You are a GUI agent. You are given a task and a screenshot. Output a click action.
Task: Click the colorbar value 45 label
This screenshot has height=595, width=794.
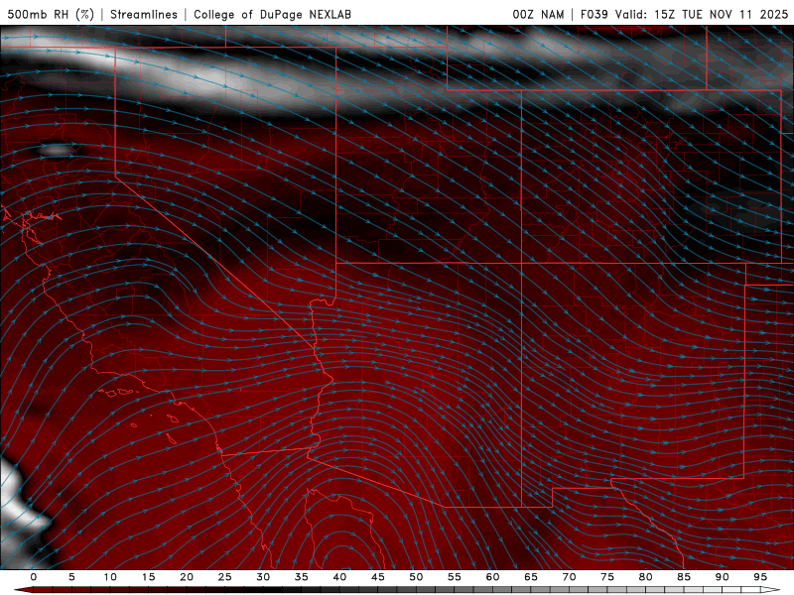coord(378,577)
